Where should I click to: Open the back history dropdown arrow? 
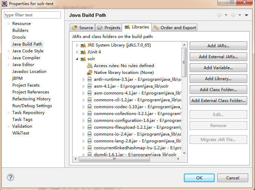point(226,15)
